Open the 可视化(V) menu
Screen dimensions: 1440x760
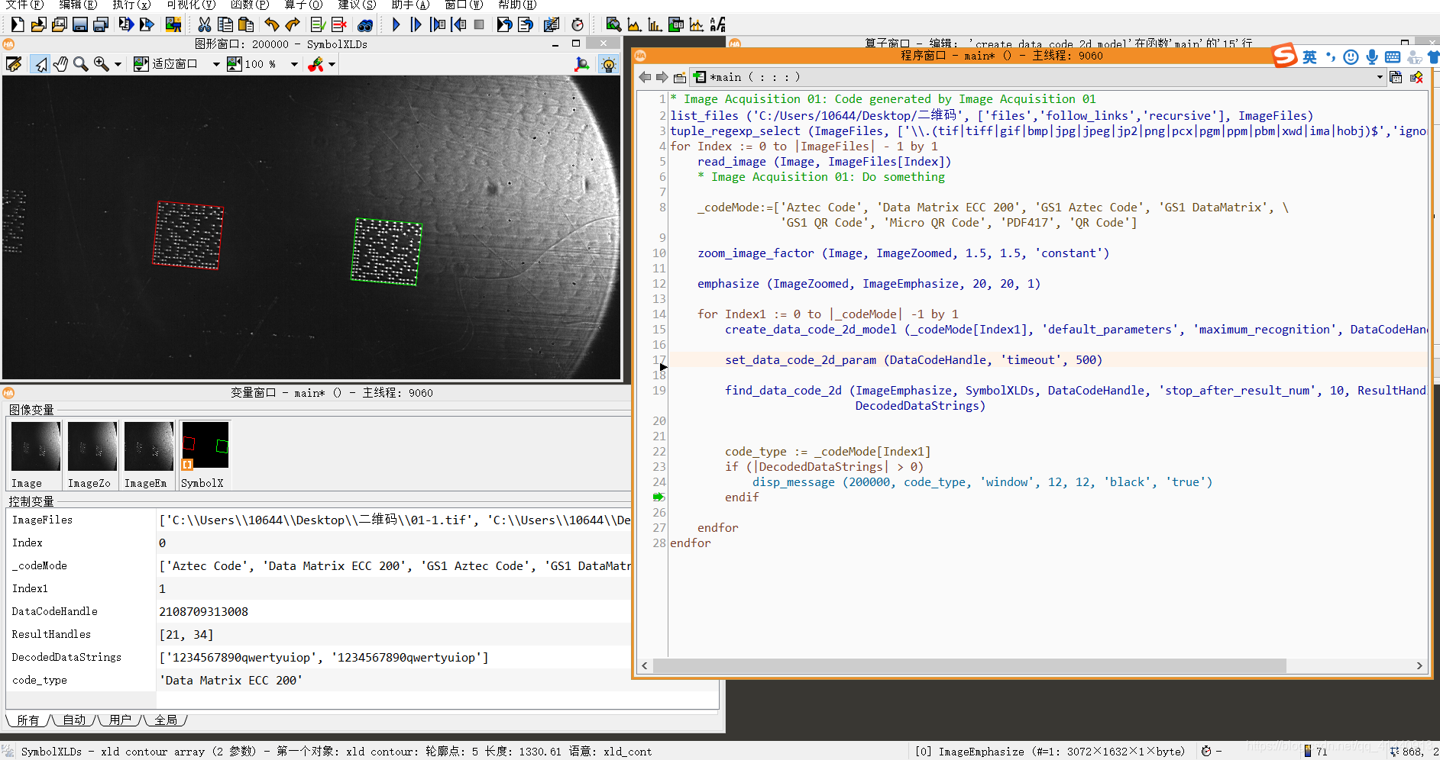coord(191,5)
